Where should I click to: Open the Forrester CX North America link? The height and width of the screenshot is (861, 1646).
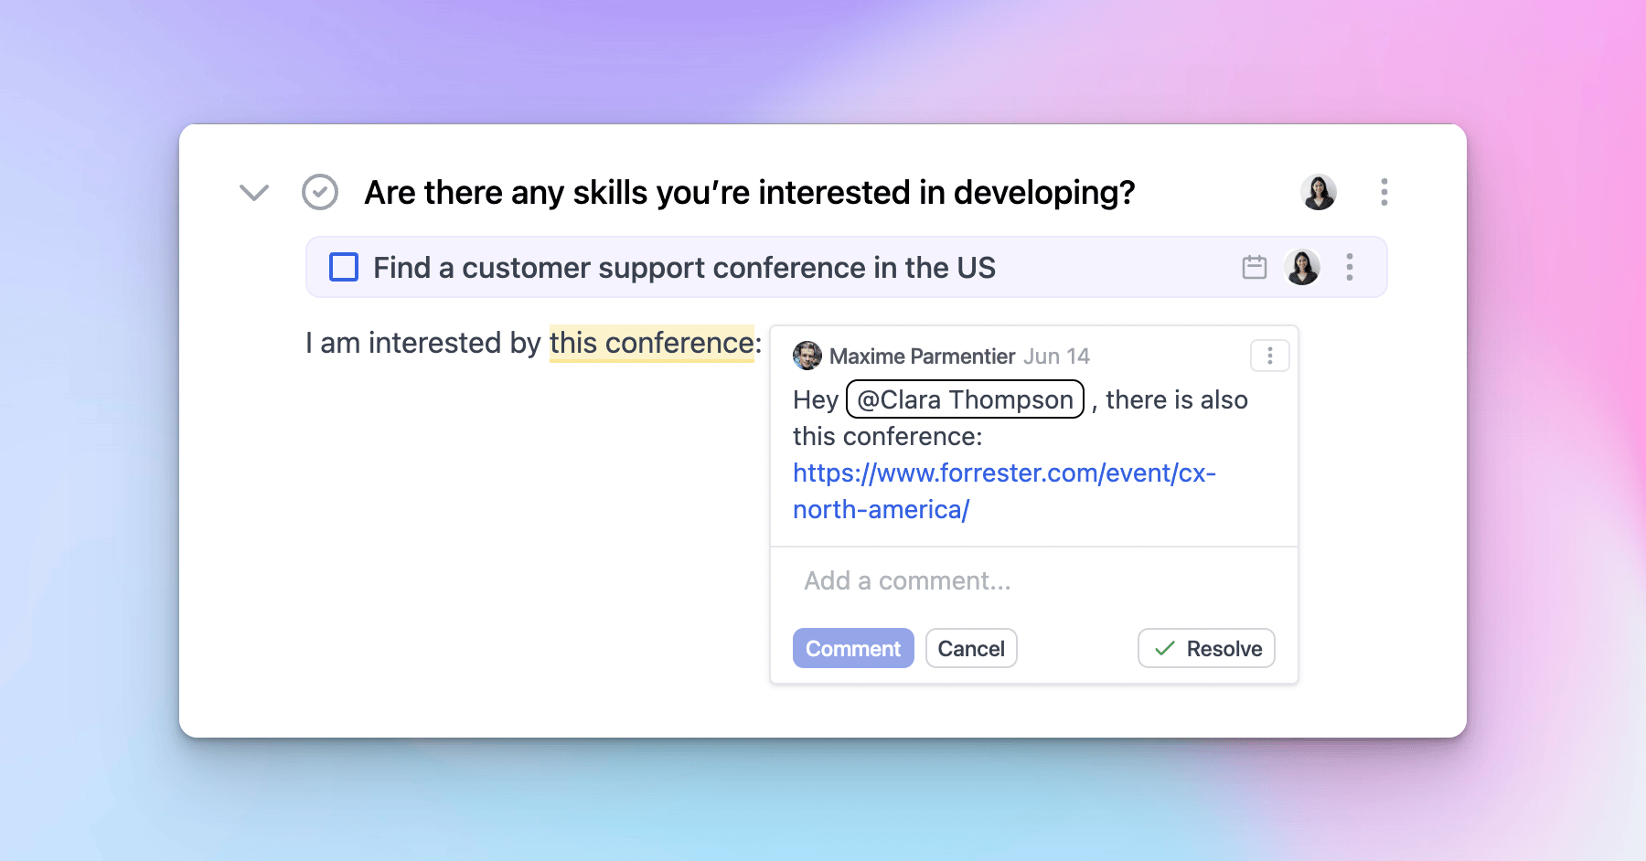(1004, 473)
